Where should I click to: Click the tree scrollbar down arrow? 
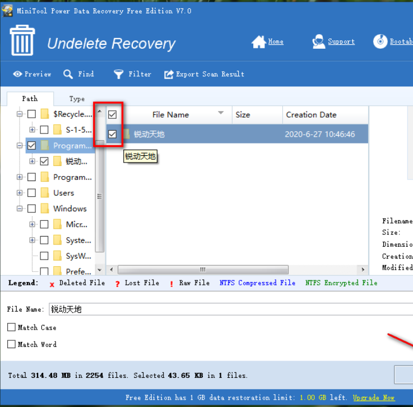(x=100, y=270)
